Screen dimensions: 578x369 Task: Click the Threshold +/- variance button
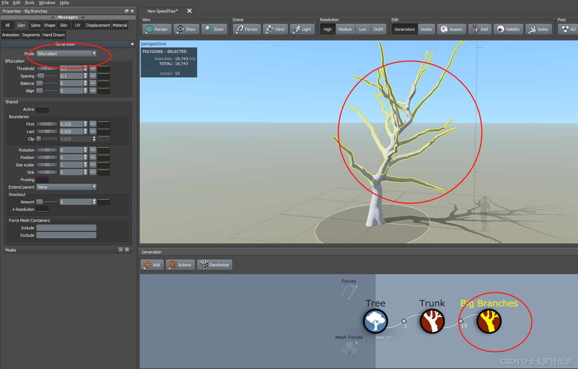(93, 69)
